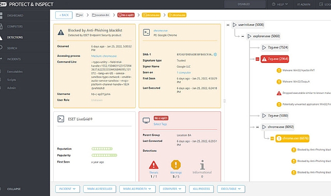331x196 pixels.
Task: Click the Reputation indicator bar
Action: coord(102,149)
